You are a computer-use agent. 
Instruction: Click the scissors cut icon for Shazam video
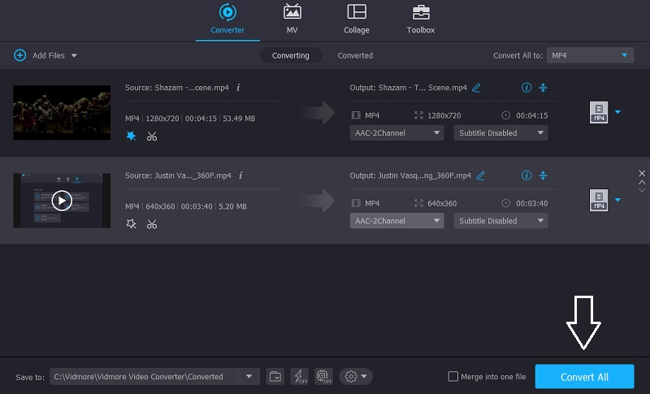coord(152,136)
